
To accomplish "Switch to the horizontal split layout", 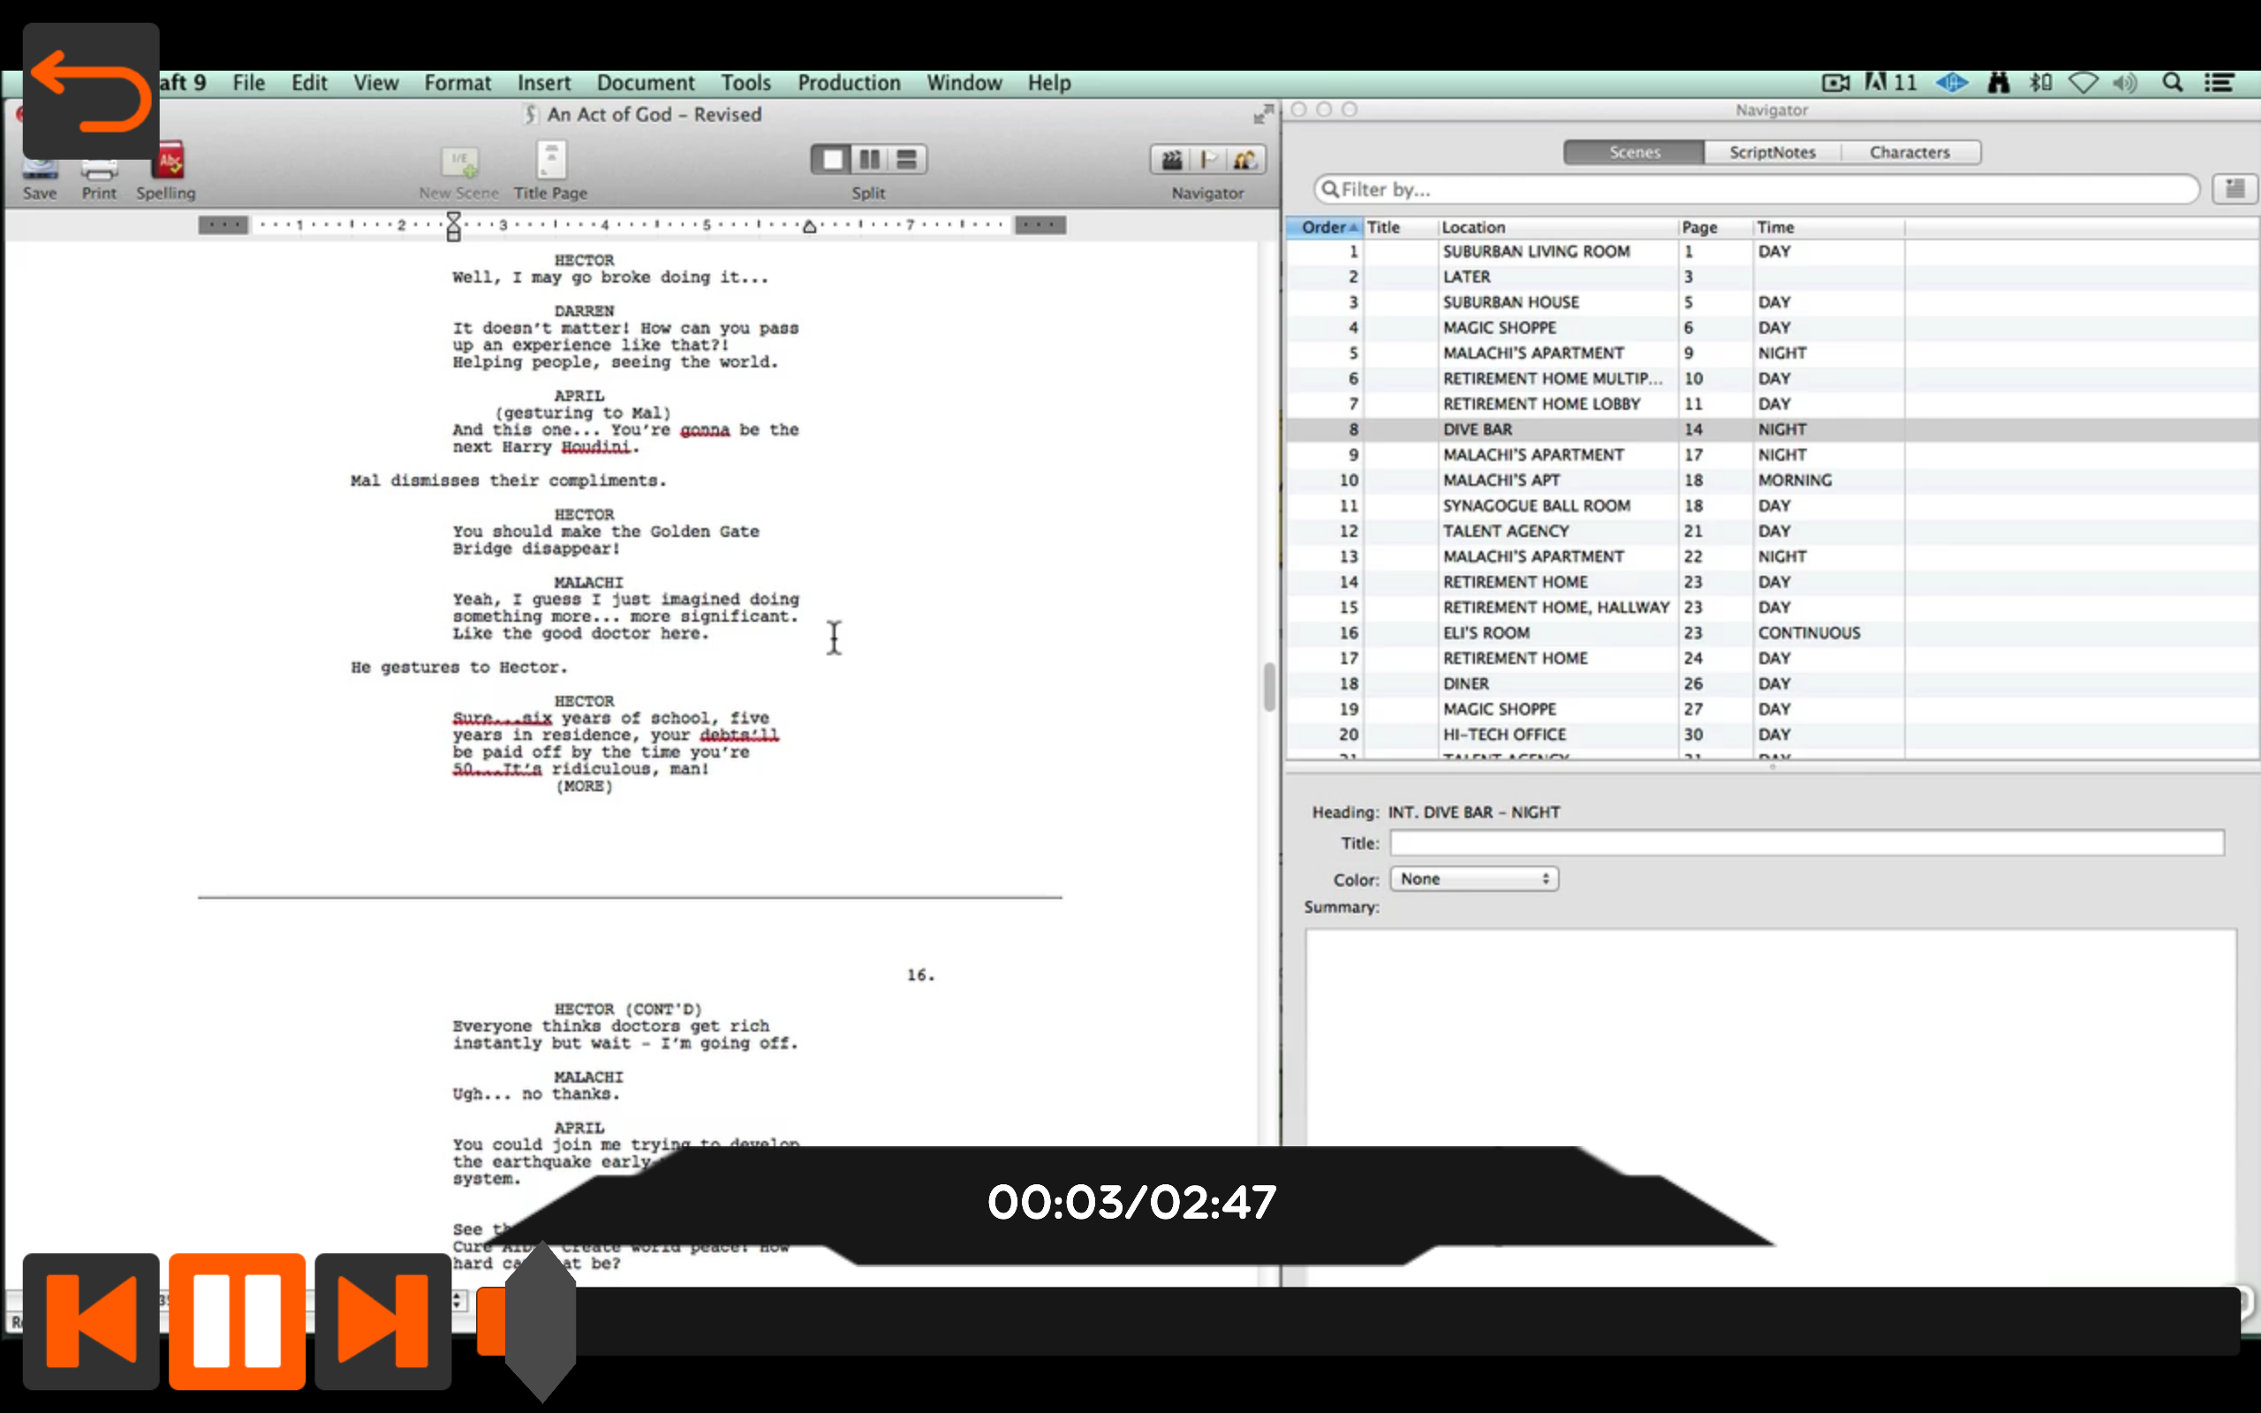I will point(904,158).
